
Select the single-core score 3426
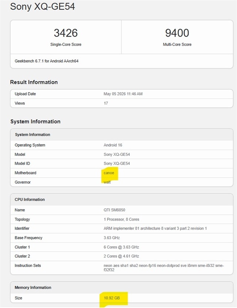click(66, 33)
